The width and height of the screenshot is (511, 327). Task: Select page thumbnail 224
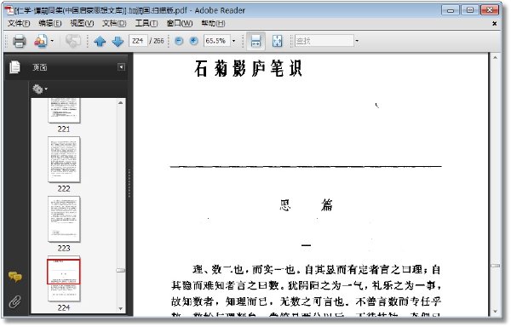coord(64,278)
